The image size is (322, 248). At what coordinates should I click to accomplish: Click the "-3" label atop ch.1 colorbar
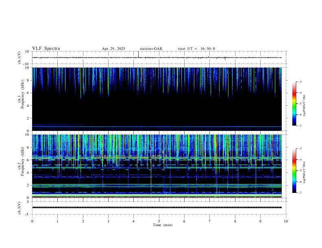300,81
